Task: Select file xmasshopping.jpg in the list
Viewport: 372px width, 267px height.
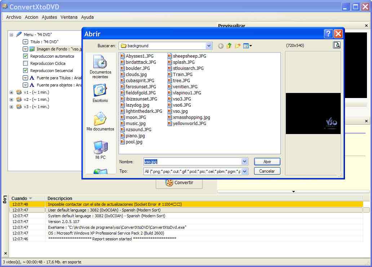Action: click(x=189, y=117)
